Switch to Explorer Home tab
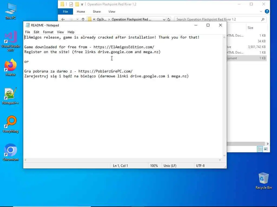Screen dimensions: 277x207 [81, 12]
